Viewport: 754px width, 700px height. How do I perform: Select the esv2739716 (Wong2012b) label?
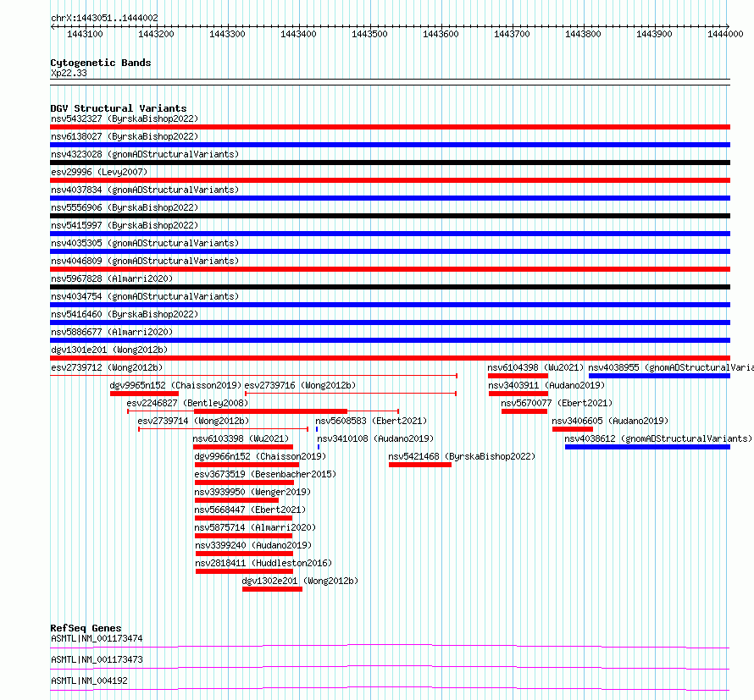coord(300,385)
